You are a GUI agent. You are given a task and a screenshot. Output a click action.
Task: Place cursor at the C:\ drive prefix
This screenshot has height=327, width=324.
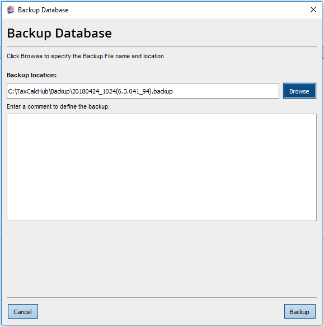pyautogui.click(x=11, y=91)
